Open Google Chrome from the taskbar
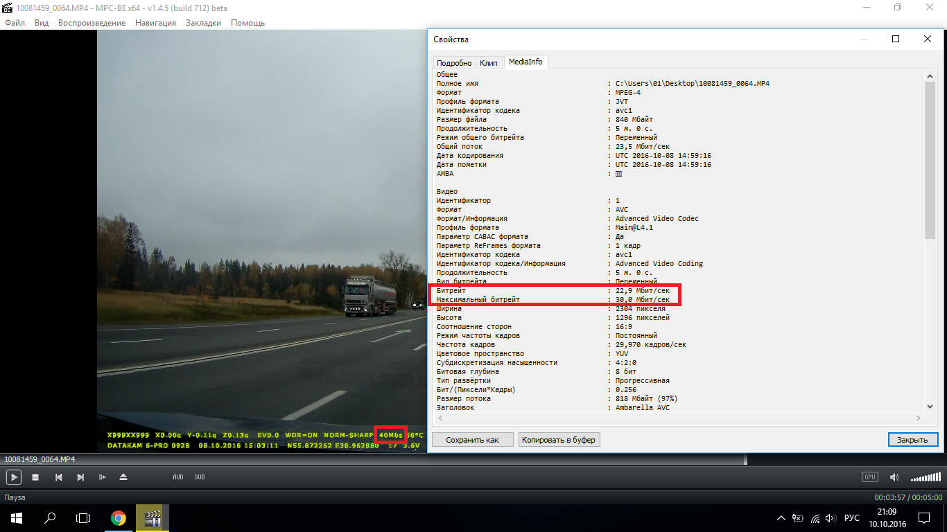The width and height of the screenshot is (947, 532). click(119, 518)
